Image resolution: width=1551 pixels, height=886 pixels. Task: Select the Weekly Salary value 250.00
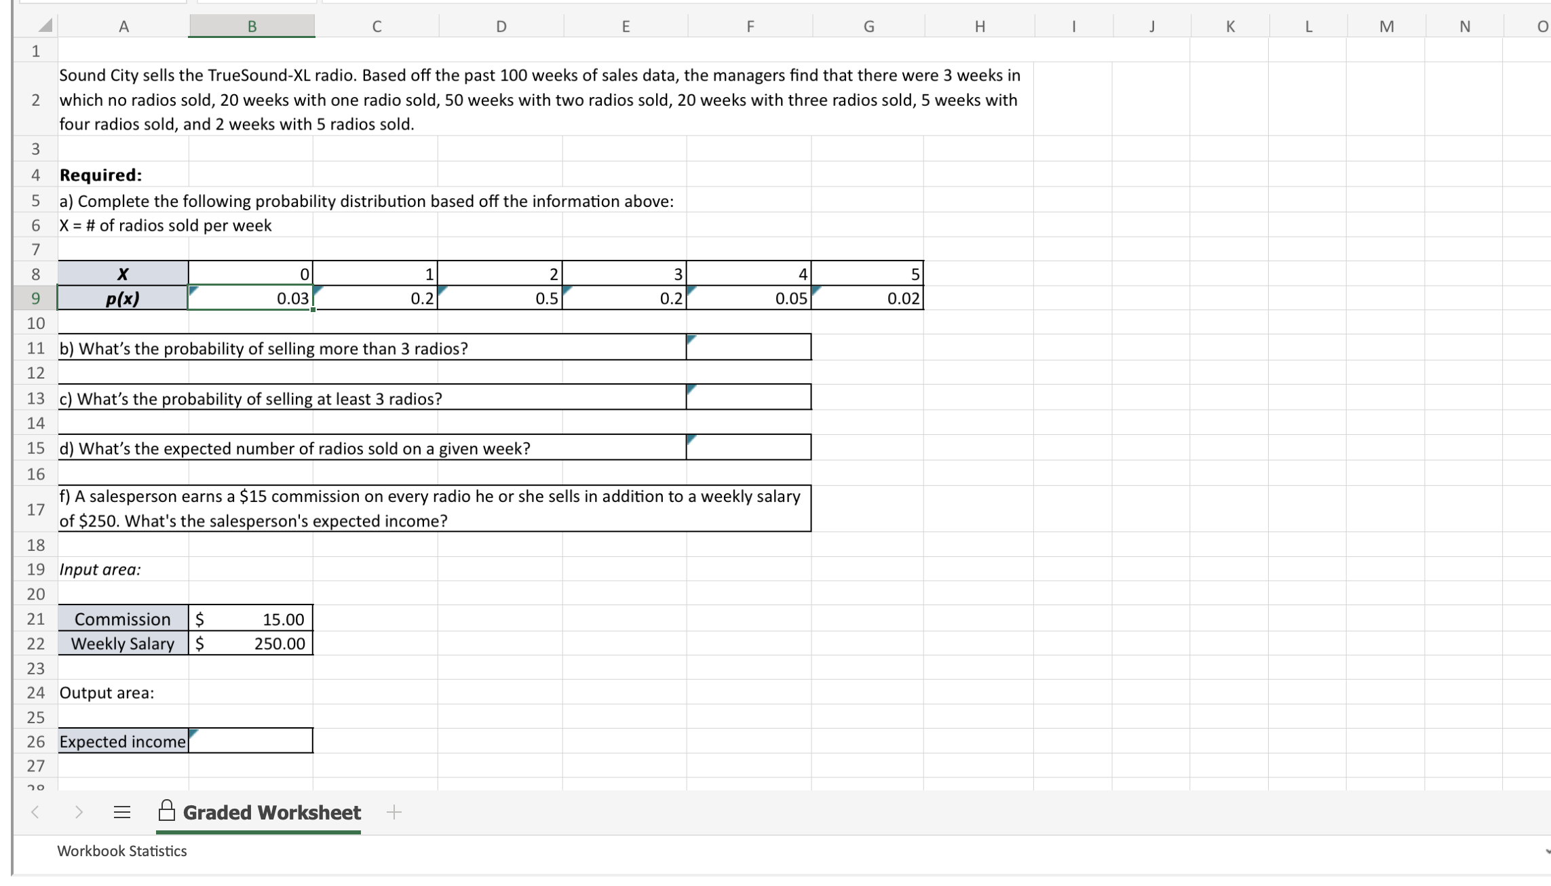click(x=251, y=643)
